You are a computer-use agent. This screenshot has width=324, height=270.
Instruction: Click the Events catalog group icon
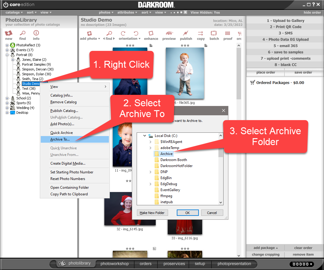[13, 50]
